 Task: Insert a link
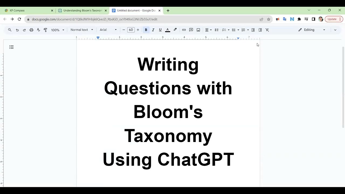click(x=184, y=30)
